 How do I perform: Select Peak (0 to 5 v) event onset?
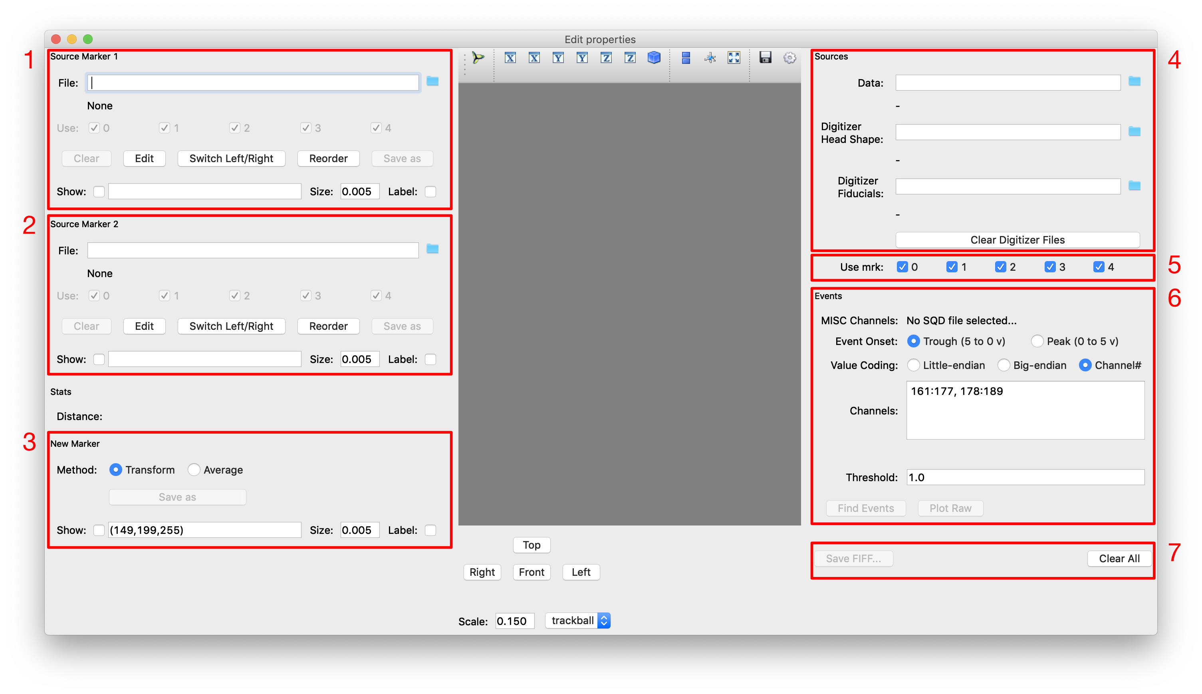pos(1035,341)
